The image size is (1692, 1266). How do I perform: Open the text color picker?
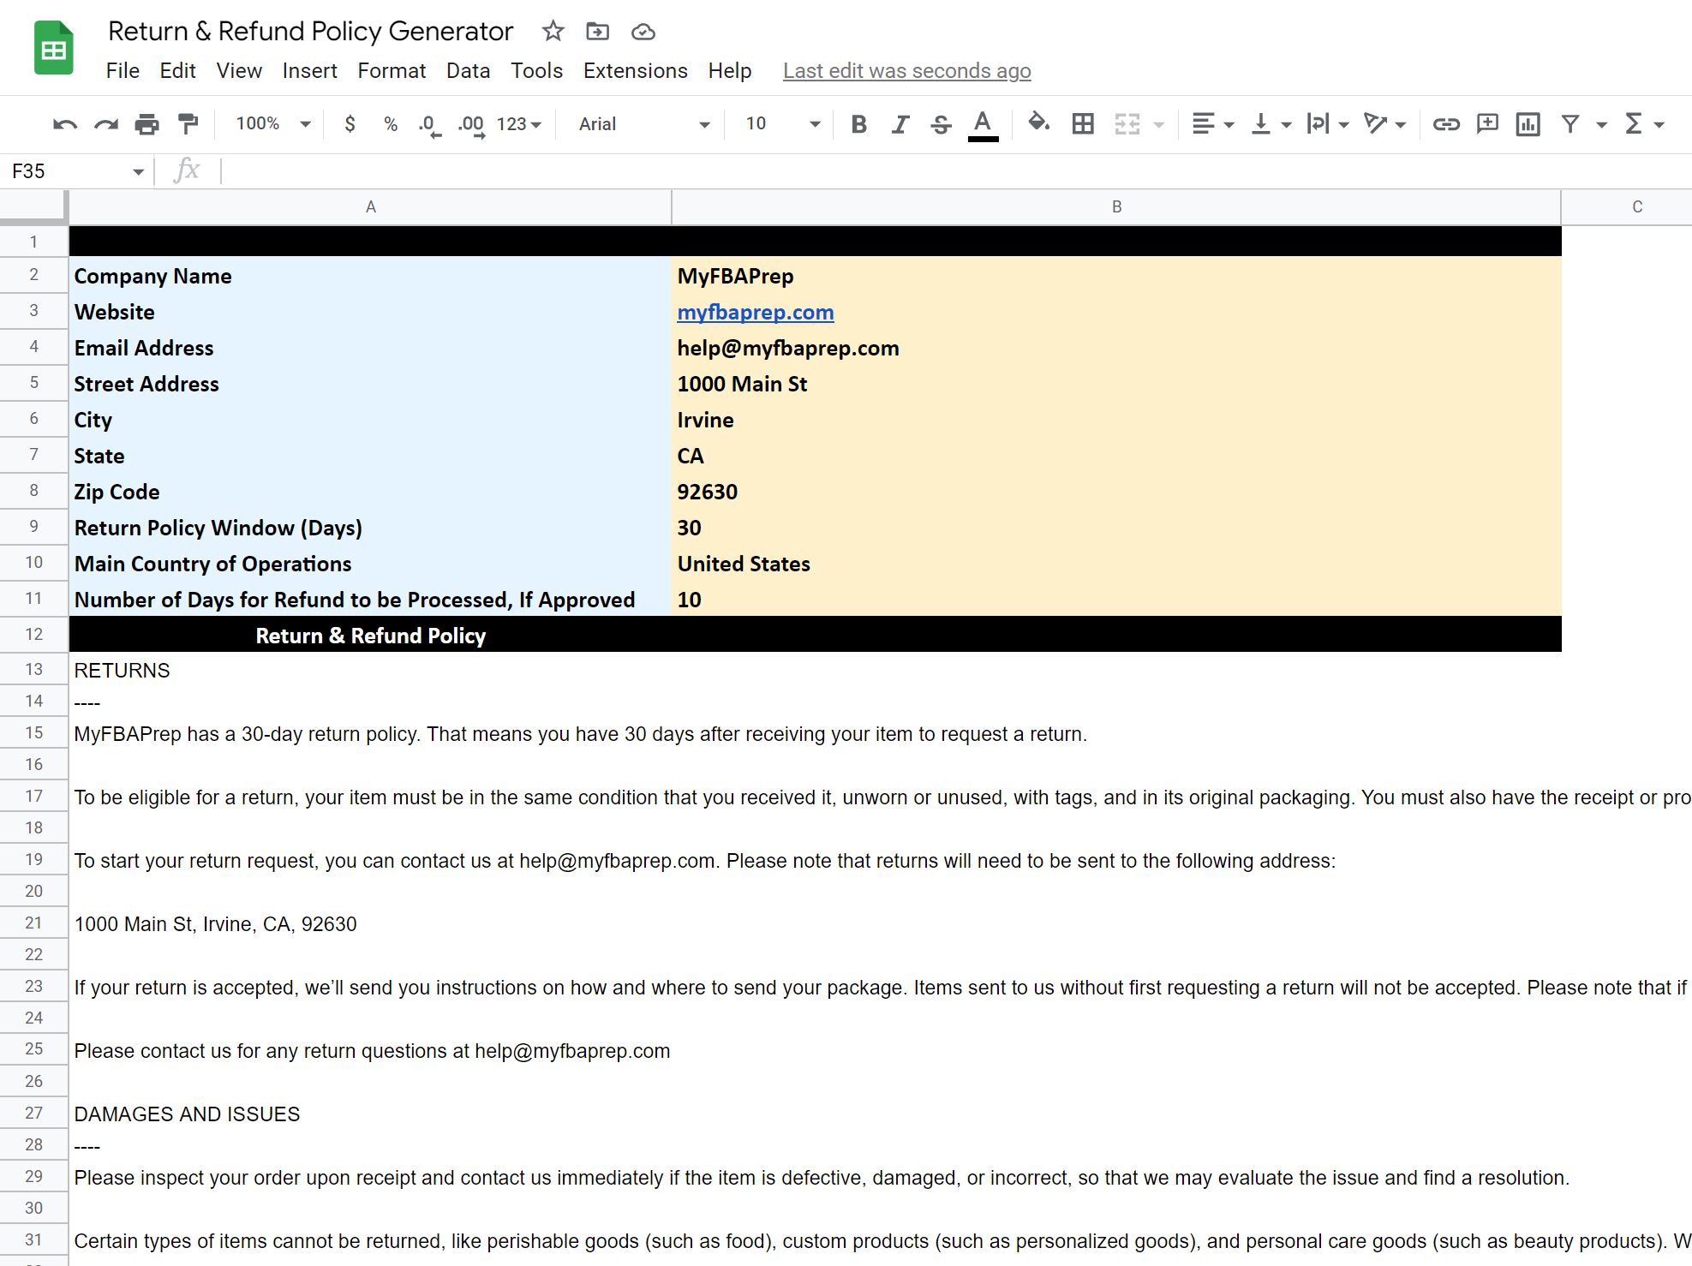(x=983, y=124)
